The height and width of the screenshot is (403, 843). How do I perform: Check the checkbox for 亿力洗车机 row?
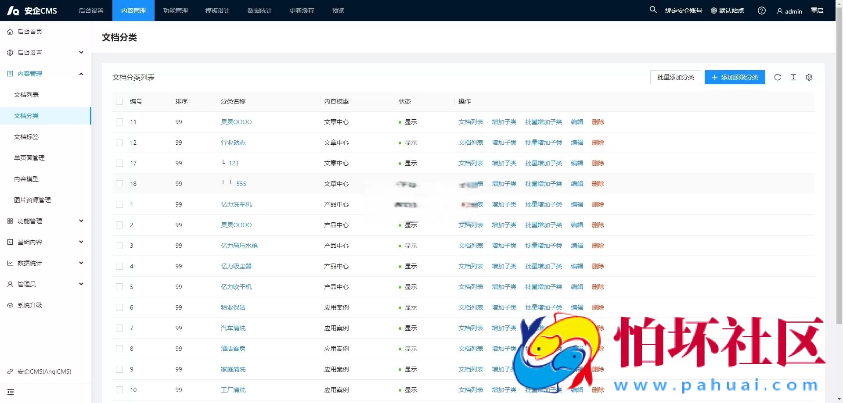coord(119,204)
